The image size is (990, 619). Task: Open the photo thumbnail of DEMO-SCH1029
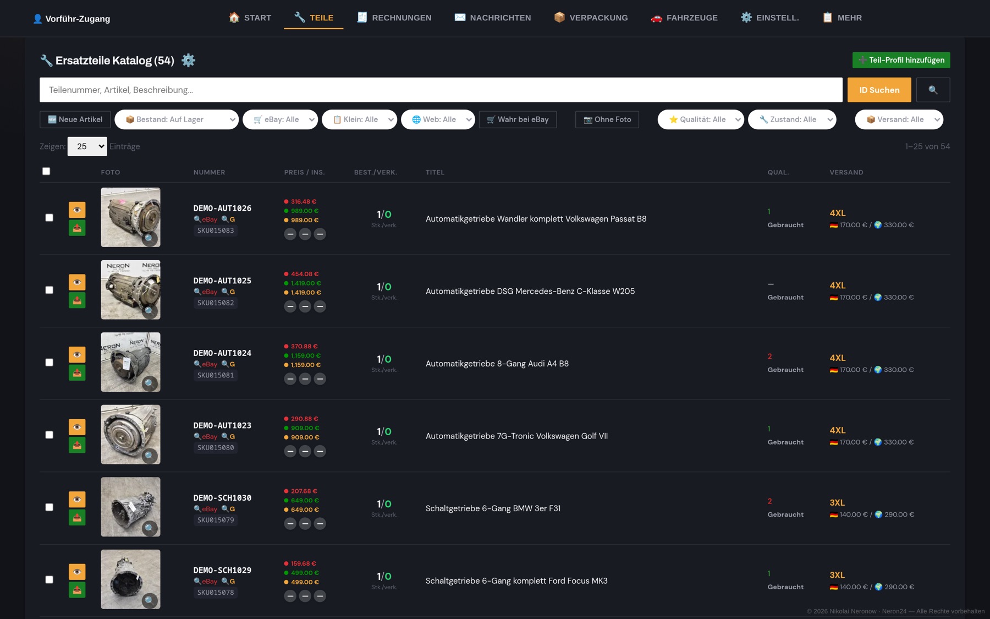click(130, 579)
